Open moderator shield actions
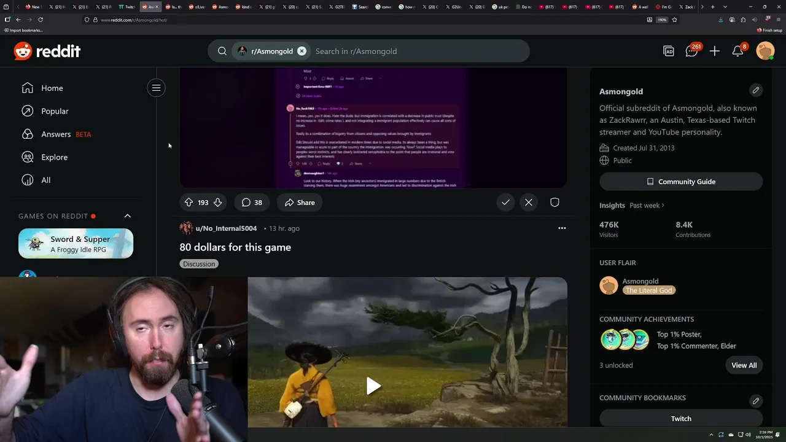Viewport: 786px width, 442px height. pos(554,202)
